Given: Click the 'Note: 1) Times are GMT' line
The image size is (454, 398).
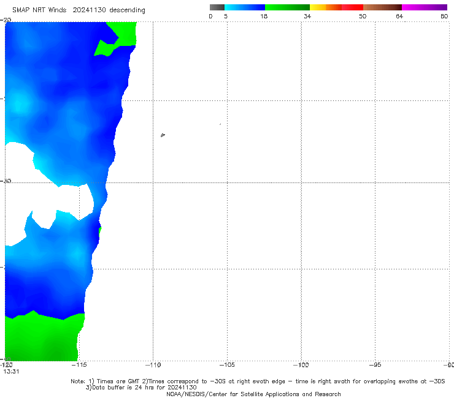Looking at the screenshot, I should tap(258, 381).
